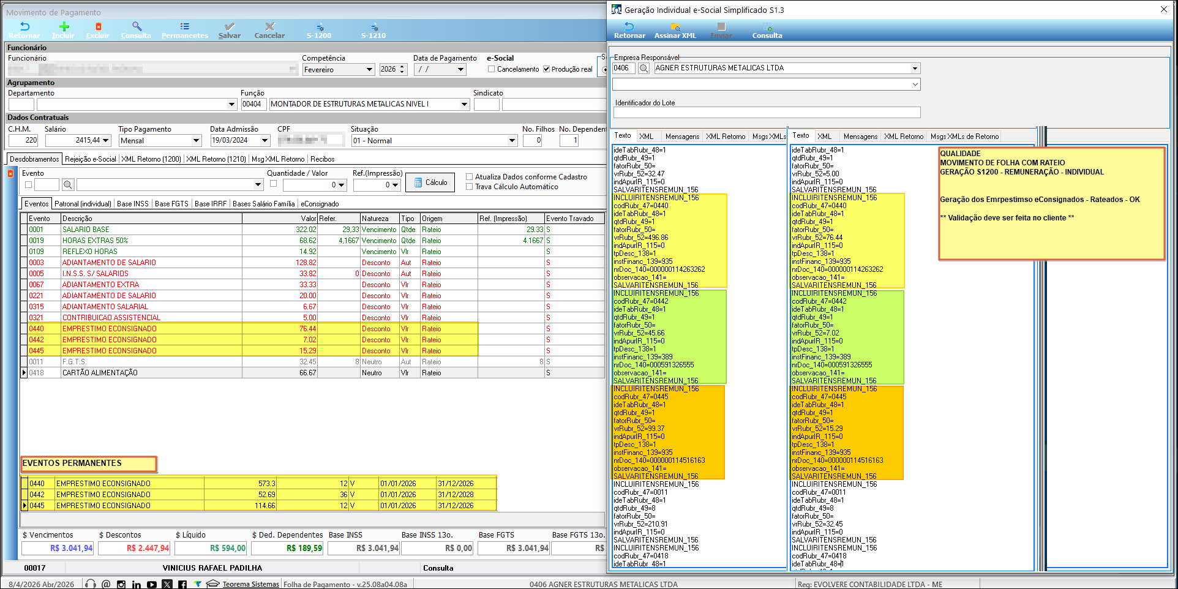This screenshot has width=1178, height=589.
Task: Click the Incluir plus icon in toolbar
Action: coord(64,27)
